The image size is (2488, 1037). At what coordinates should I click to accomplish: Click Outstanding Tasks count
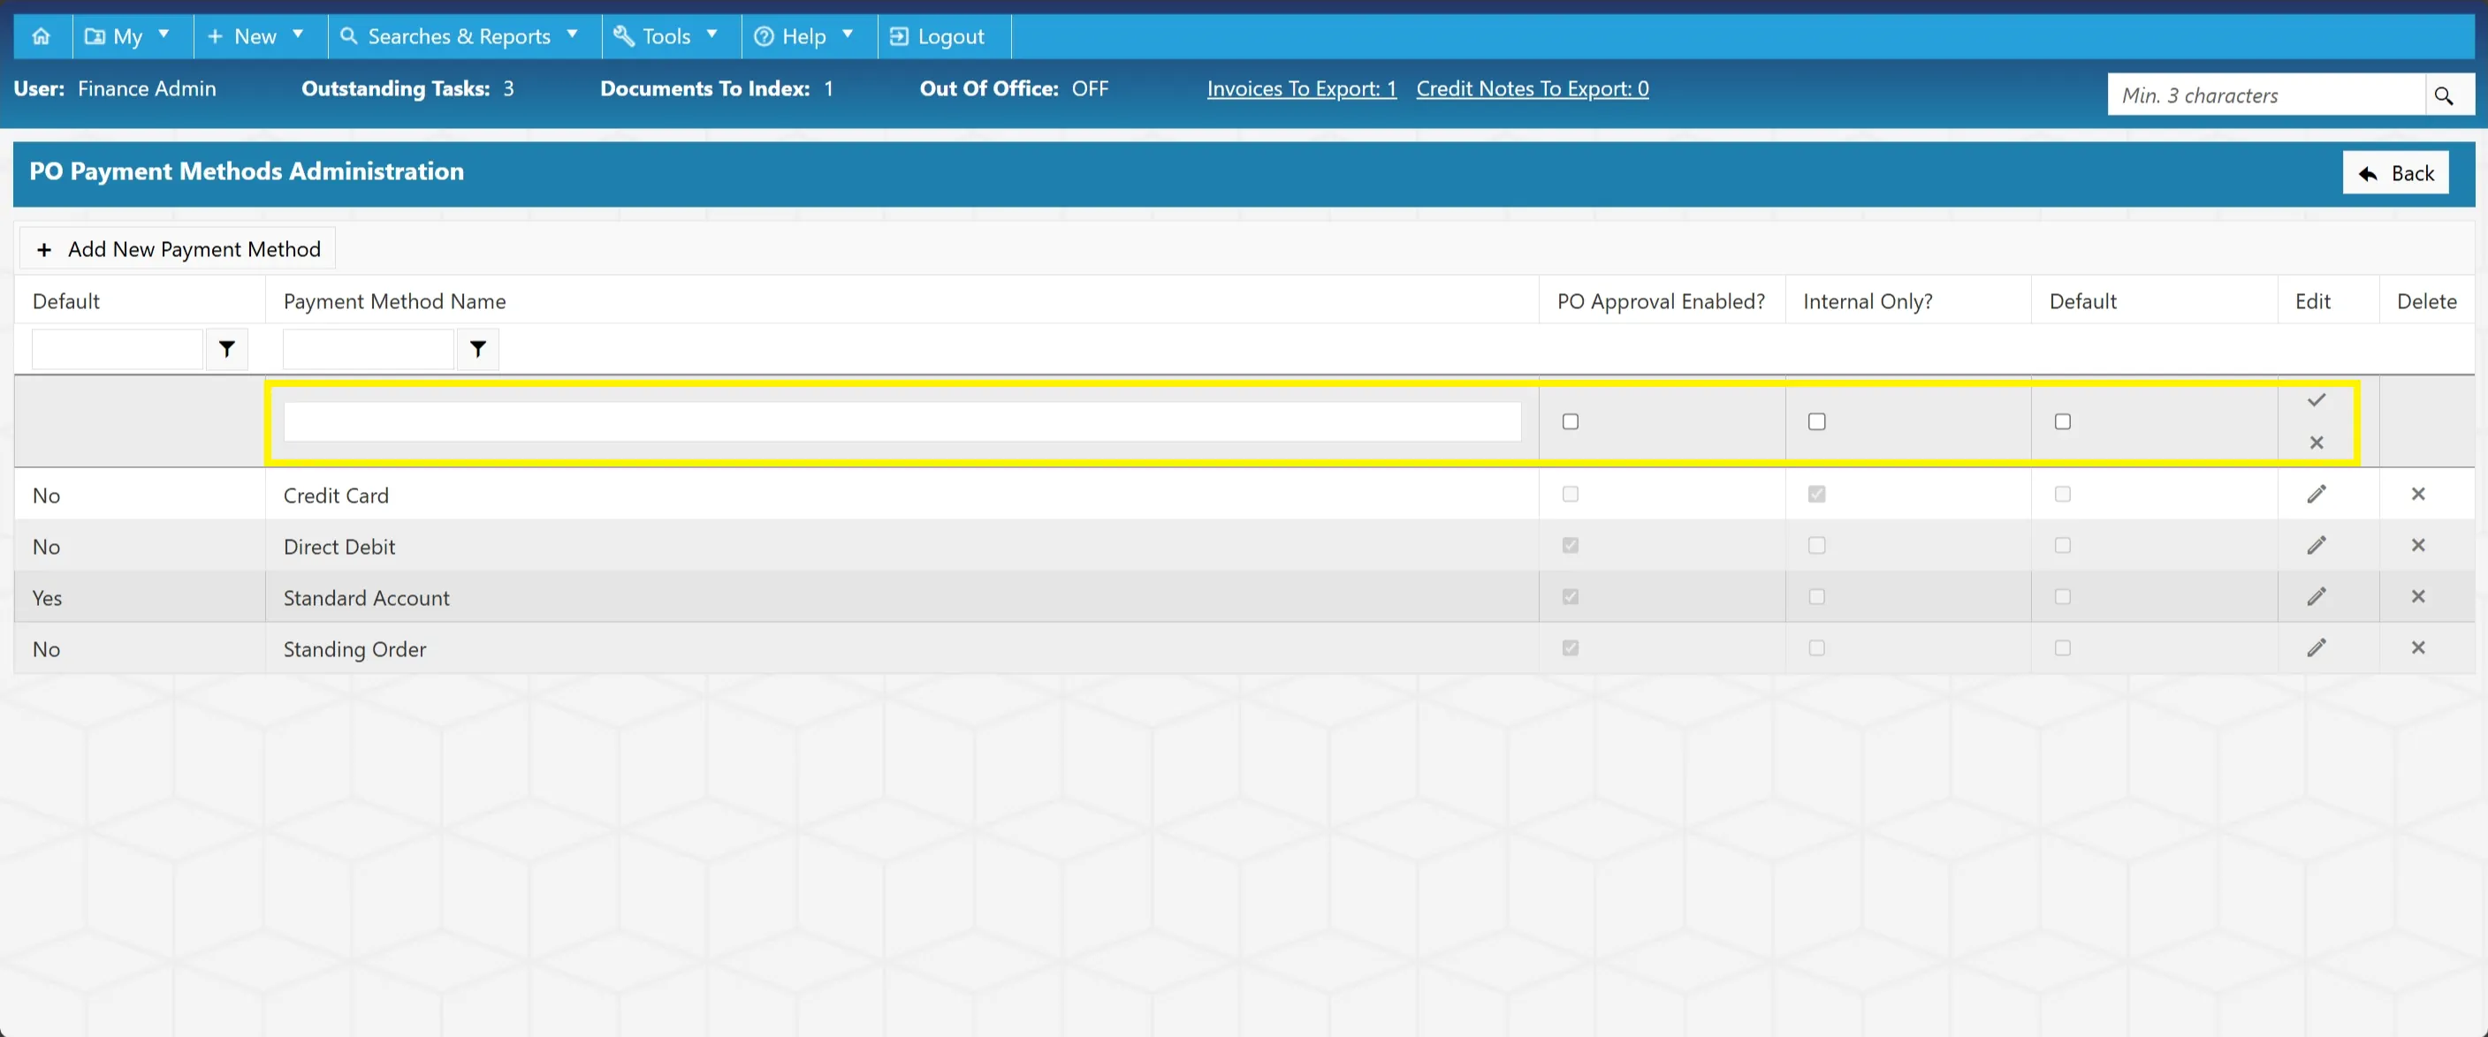[508, 89]
